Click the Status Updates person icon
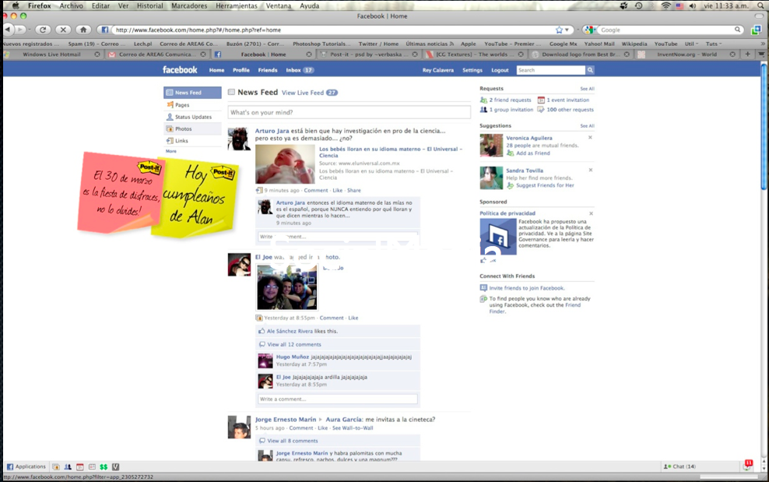The height and width of the screenshot is (482, 769). 170,117
